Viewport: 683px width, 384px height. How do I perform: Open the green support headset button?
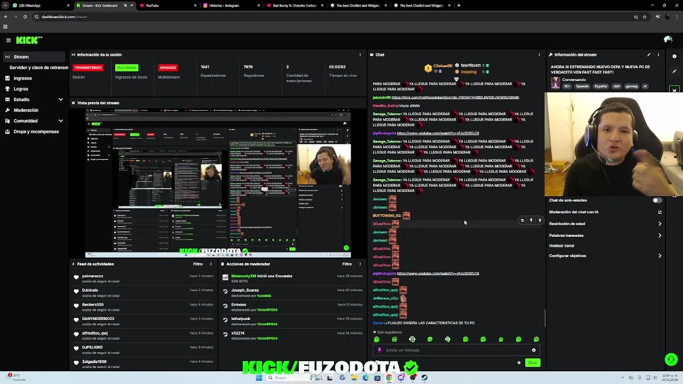point(671,359)
